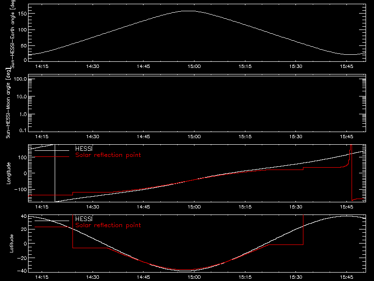The image size is (374, 281).
Task: Click the white HESSI legend line in Longitude panel
Action: tap(52, 150)
